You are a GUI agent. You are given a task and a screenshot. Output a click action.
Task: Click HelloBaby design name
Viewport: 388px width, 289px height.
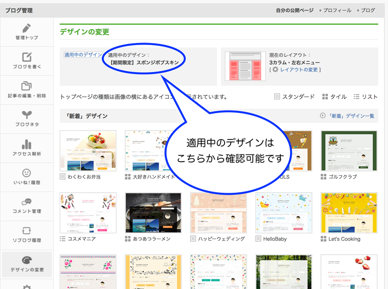(x=275, y=239)
